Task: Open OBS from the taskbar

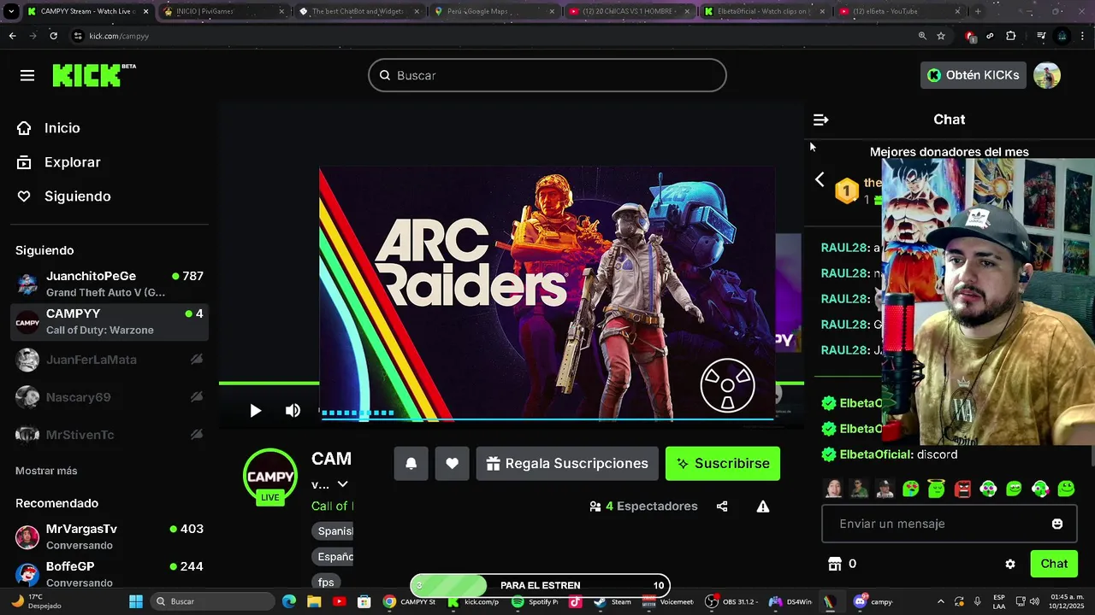Action: click(x=731, y=601)
